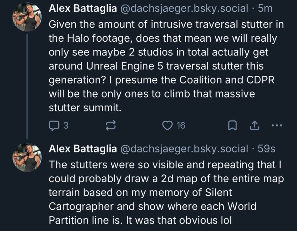Click the vertical thread line between posts
This screenshot has width=297, height=231.
pos(27,87)
